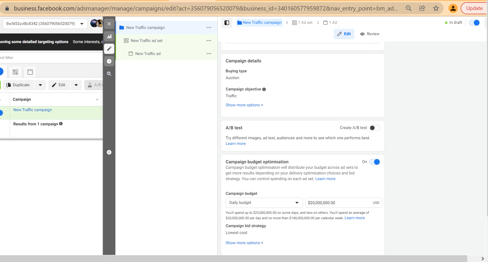Go to 1 Ad set breadcrumb

[302, 22]
